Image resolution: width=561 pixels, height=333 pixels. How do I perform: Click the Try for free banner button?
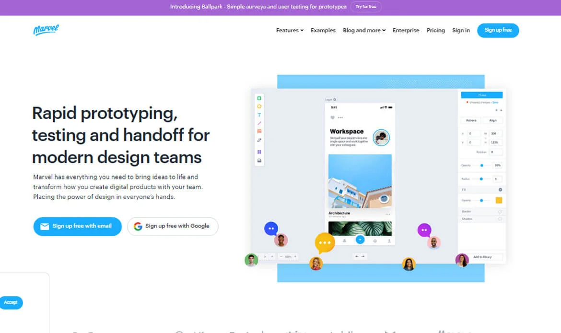pos(365,7)
